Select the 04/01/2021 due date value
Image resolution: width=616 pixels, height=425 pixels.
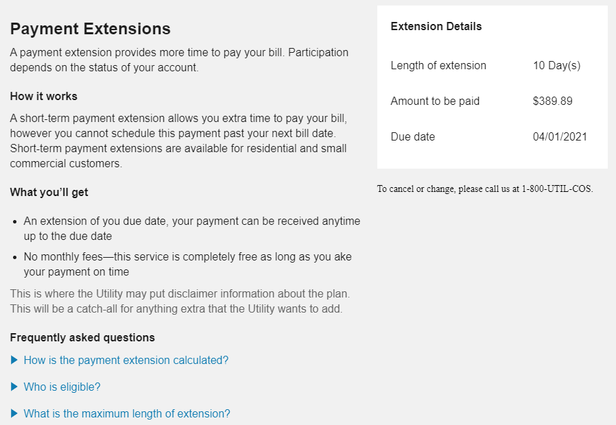pyautogui.click(x=560, y=136)
